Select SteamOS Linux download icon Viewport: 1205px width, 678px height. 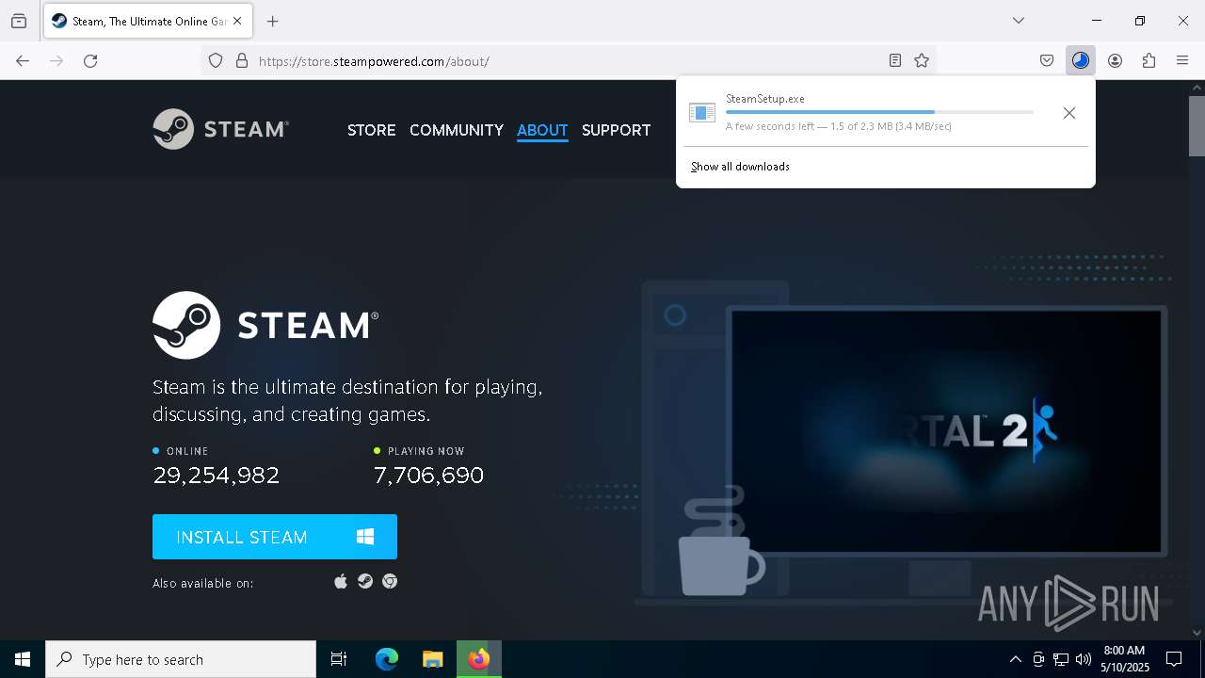365,581
